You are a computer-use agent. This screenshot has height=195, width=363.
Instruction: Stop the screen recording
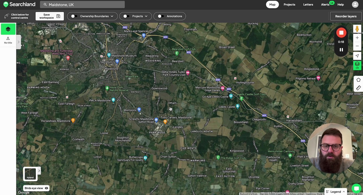point(341,32)
